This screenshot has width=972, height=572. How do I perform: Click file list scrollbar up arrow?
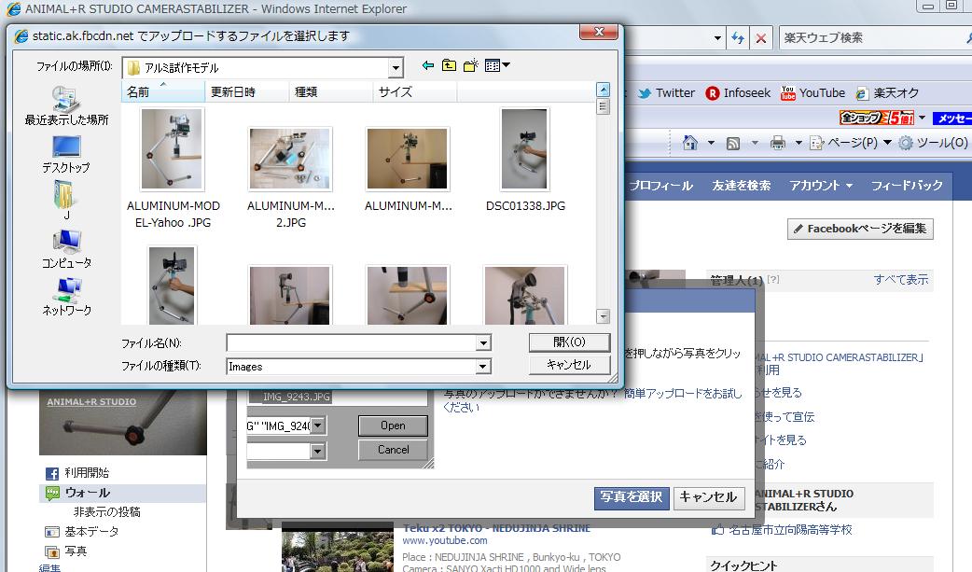click(603, 90)
